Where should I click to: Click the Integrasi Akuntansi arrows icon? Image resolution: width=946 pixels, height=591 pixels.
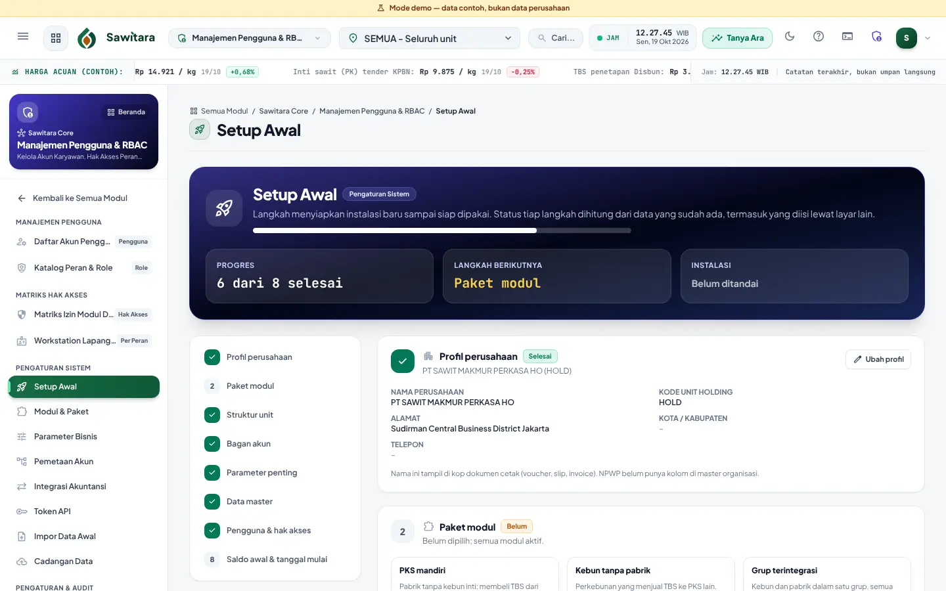click(22, 487)
